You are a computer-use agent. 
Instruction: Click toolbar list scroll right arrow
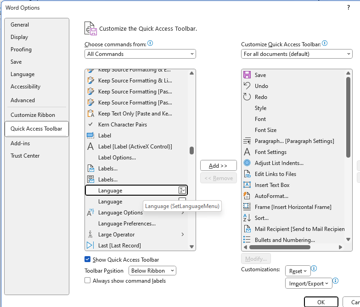(341, 247)
